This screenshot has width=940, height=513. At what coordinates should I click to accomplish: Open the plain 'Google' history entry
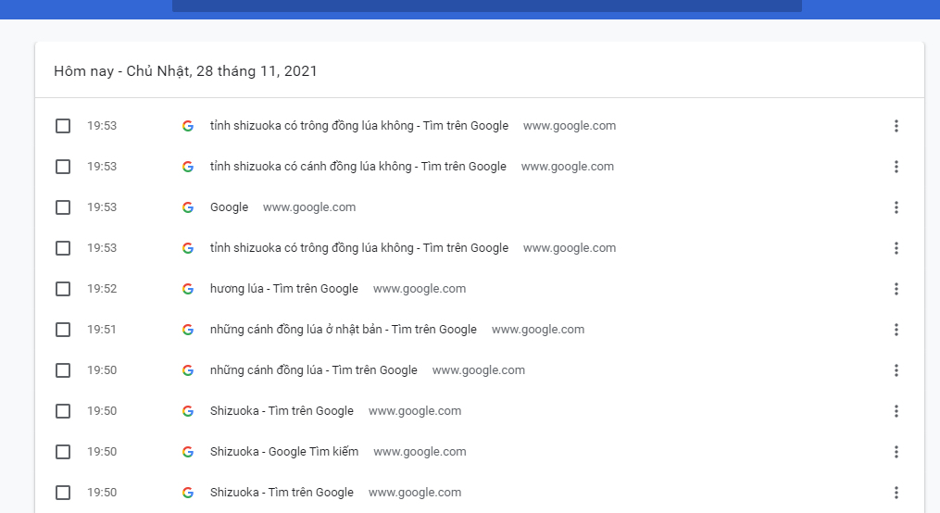(229, 207)
